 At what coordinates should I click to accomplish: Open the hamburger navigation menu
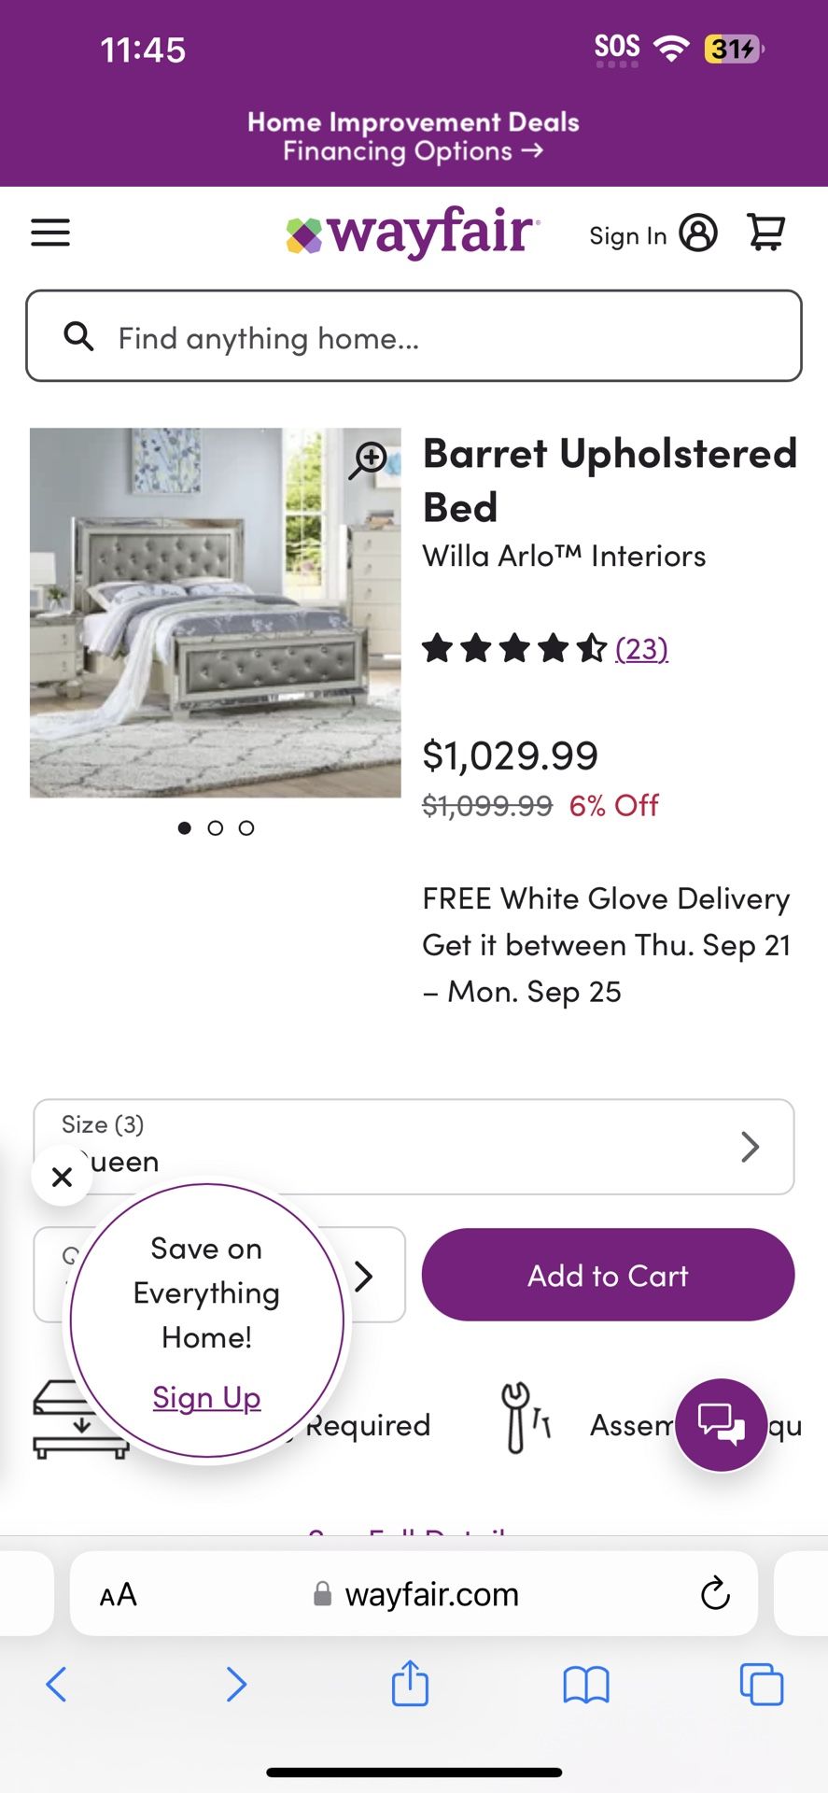click(50, 233)
